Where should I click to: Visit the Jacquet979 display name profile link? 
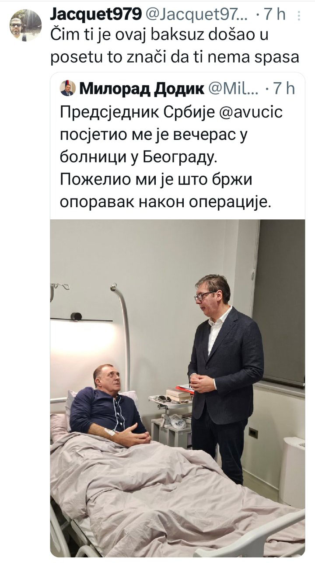point(96,15)
